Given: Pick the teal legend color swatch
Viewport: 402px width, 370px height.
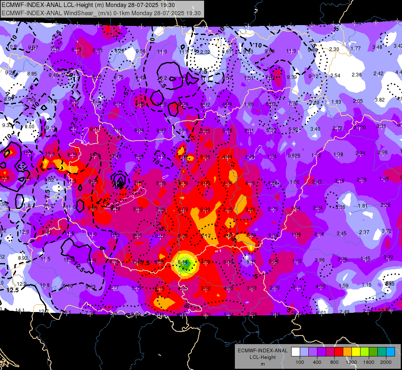Looking at the screenshot, I should click(x=382, y=352).
